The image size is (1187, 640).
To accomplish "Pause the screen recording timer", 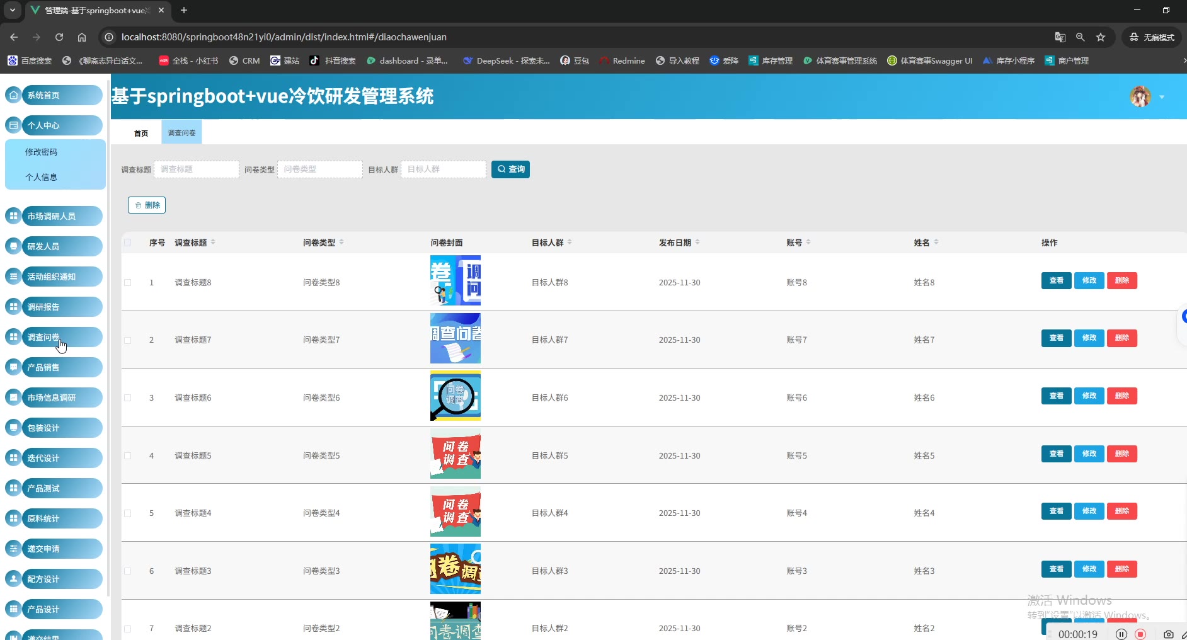I will (1121, 634).
